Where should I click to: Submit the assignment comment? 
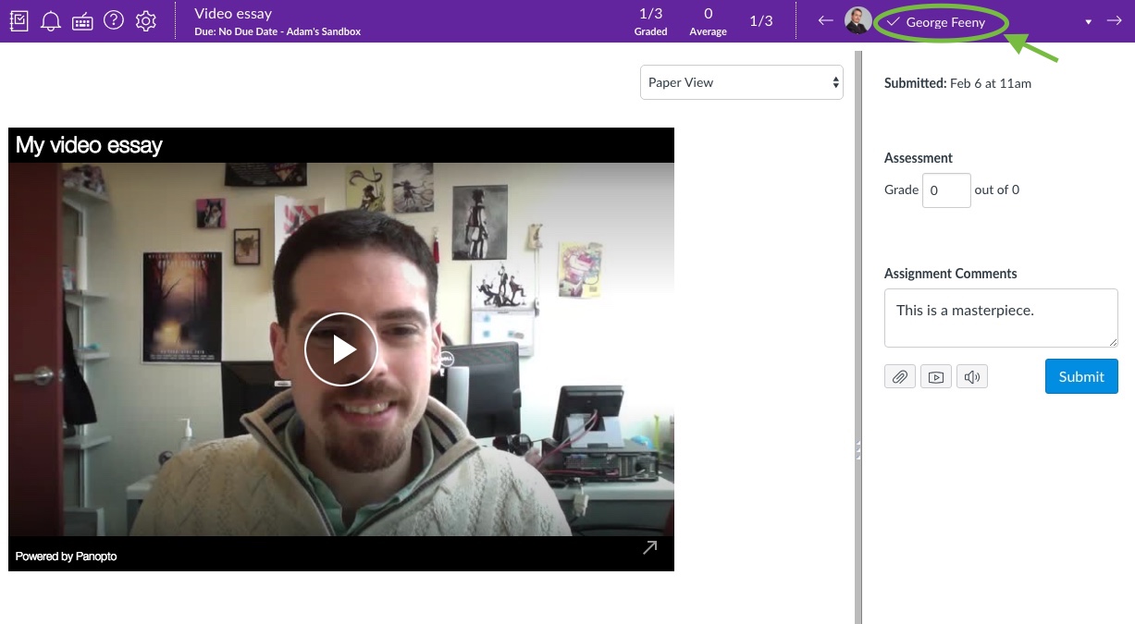coord(1081,376)
